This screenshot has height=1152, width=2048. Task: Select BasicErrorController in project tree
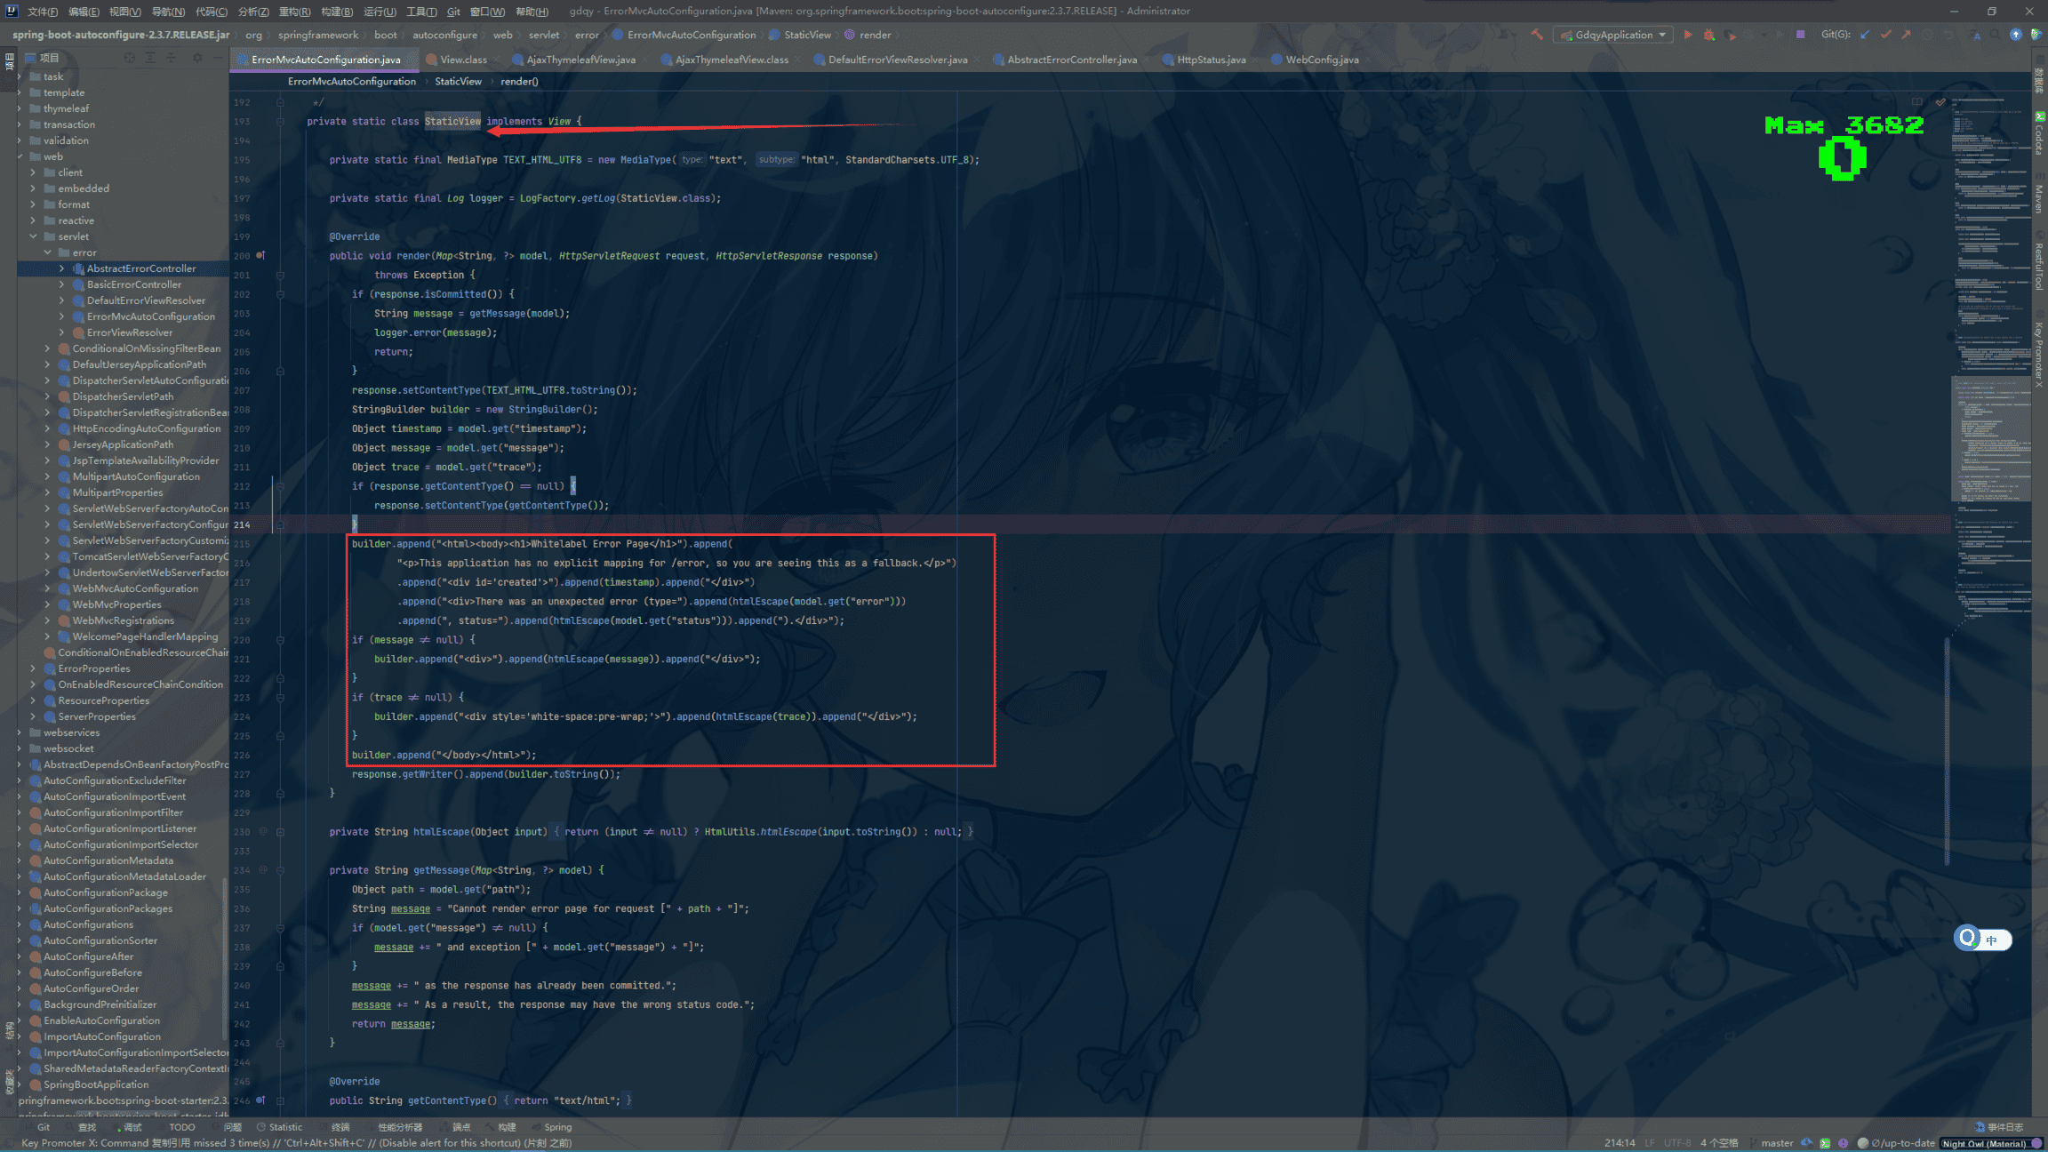tap(133, 284)
